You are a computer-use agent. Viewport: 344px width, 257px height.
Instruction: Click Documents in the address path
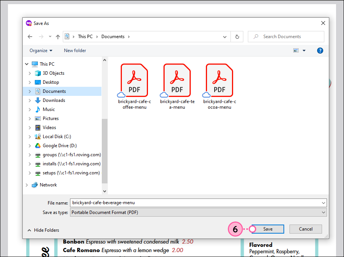113,37
